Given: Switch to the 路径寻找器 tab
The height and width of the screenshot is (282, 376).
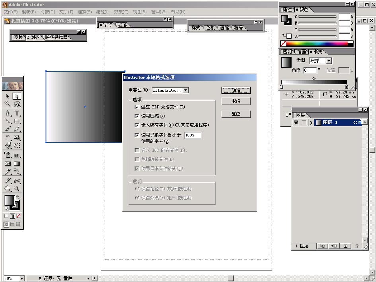Looking at the screenshot, I should click(56, 37).
